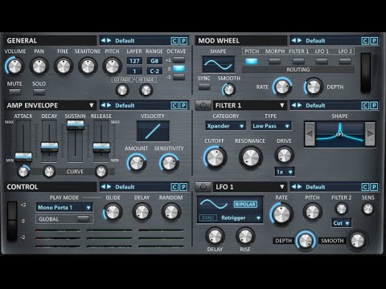Click the Range C-2 value field
This screenshot has height=289, width=386.
pyautogui.click(x=154, y=71)
